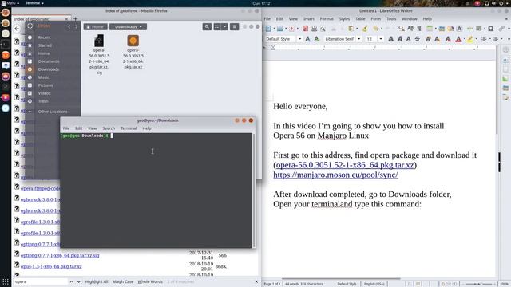Screen dimensions: 511x287
Task: Open the Font Name dropdown arrow
Action: coord(359,39)
